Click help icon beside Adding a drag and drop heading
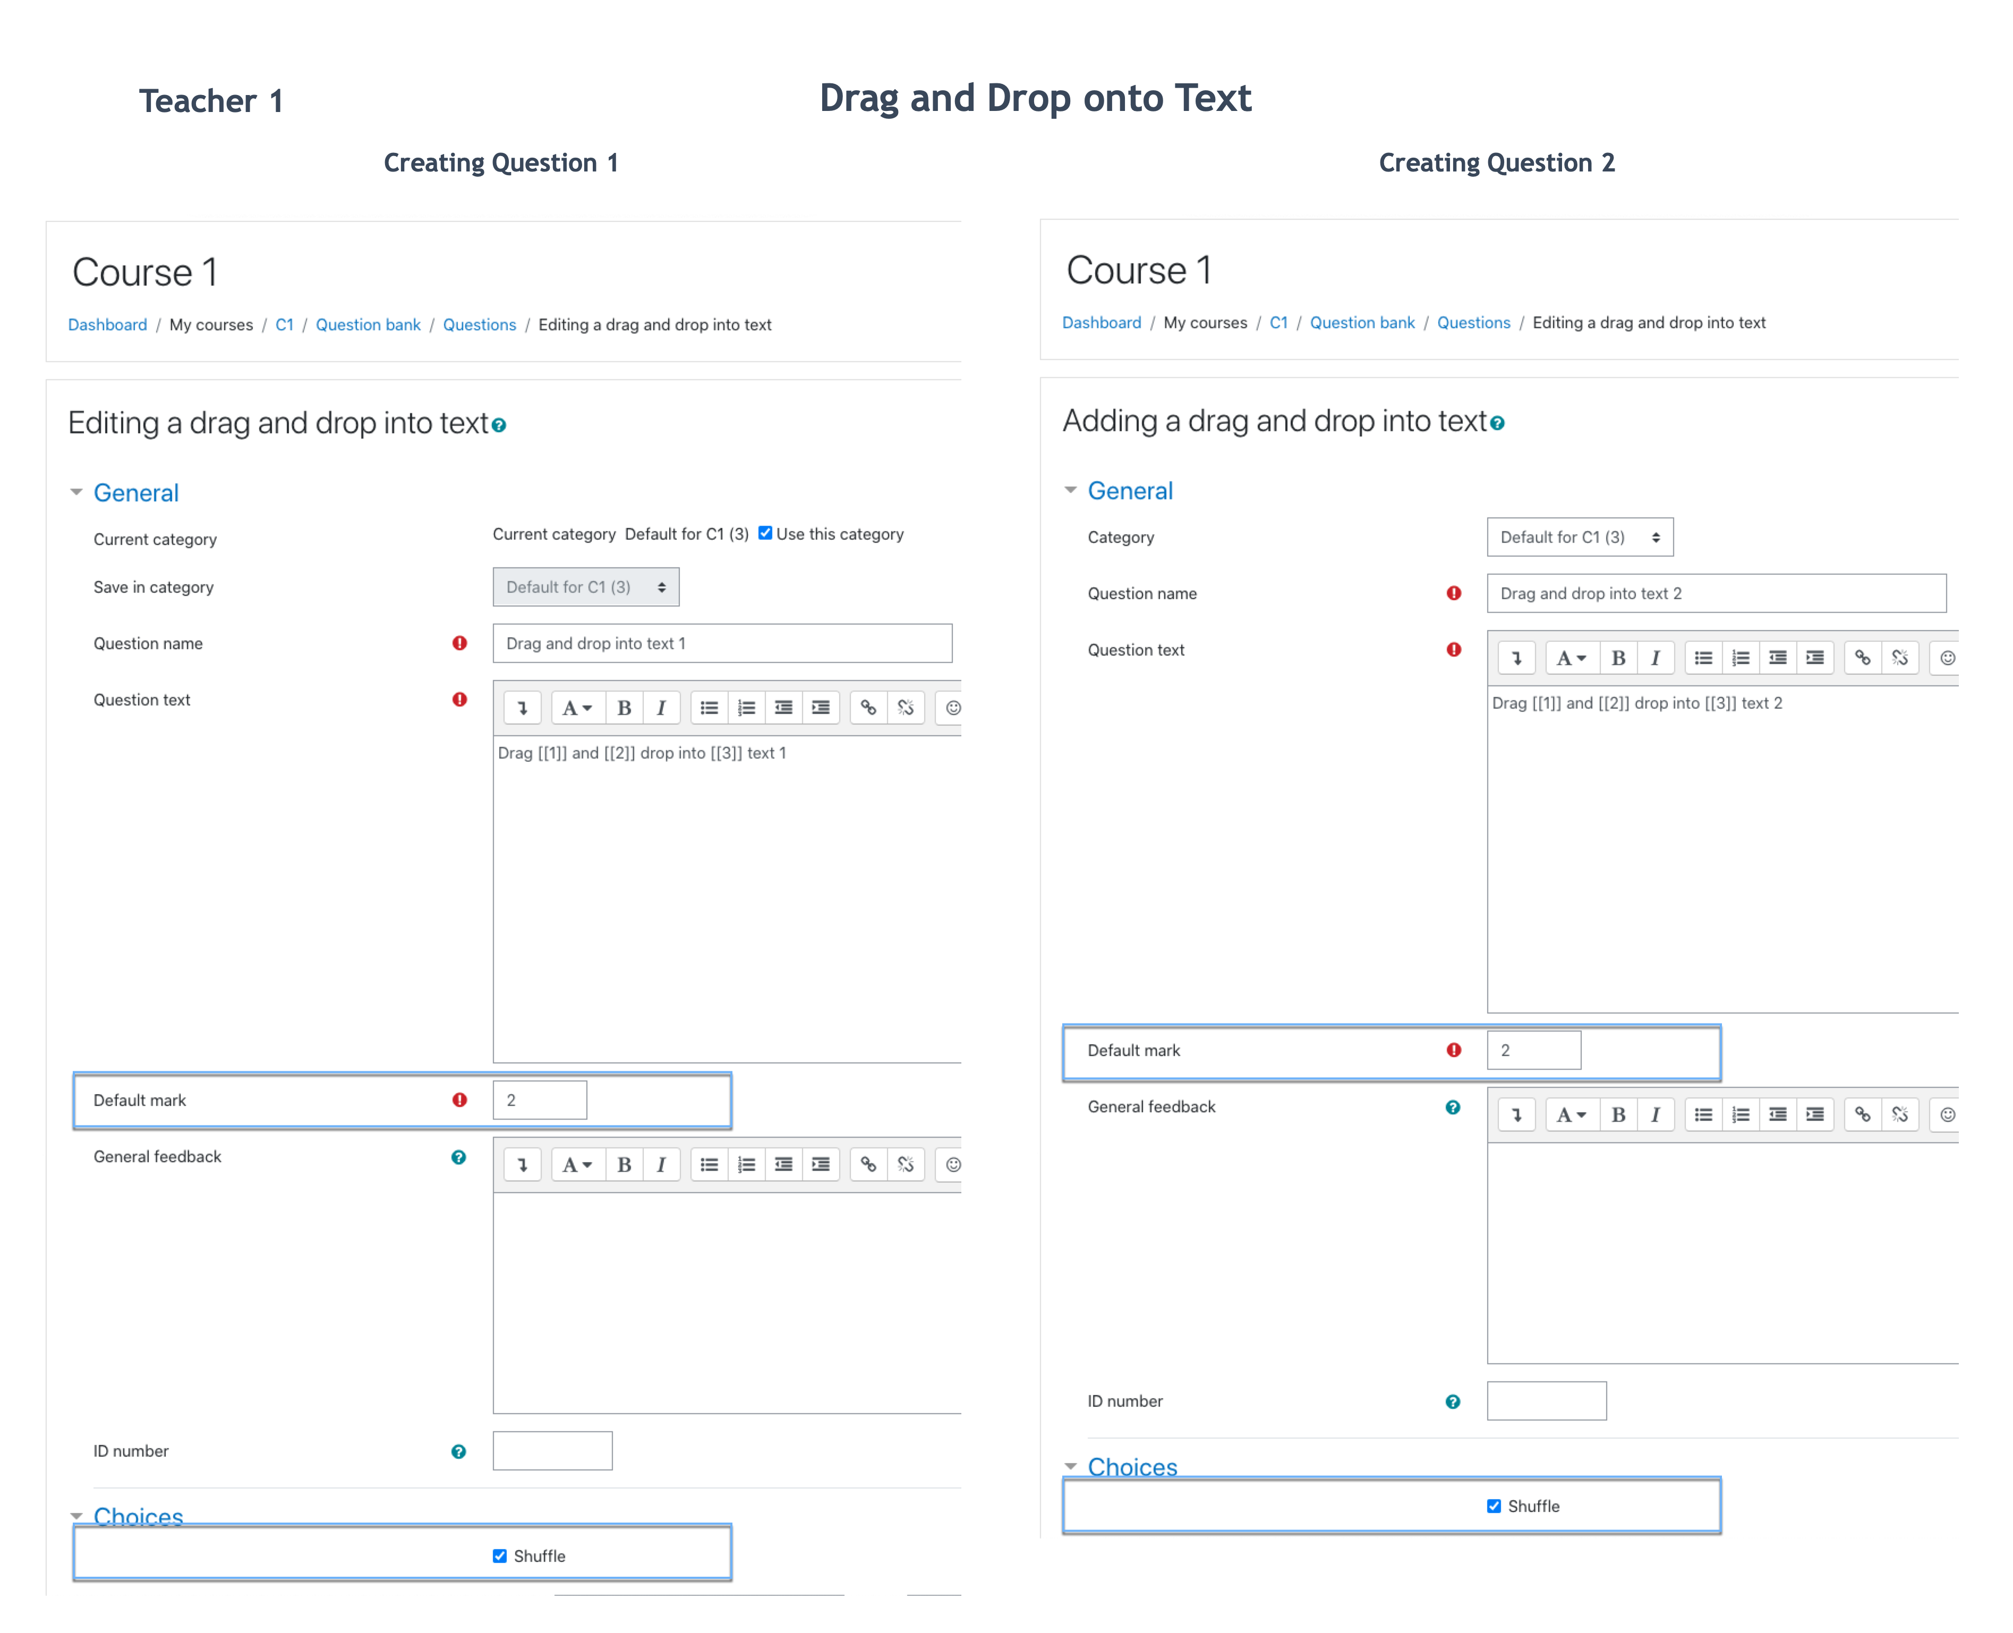Image resolution: width=2013 pixels, height=1633 pixels. pos(1497,423)
